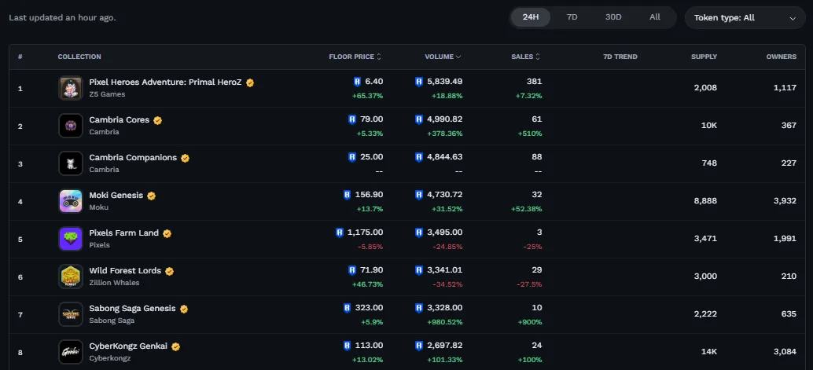Image resolution: width=813 pixels, height=370 pixels.
Task: Click Pixels Farm Land purple avatar
Action: click(x=71, y=239)
